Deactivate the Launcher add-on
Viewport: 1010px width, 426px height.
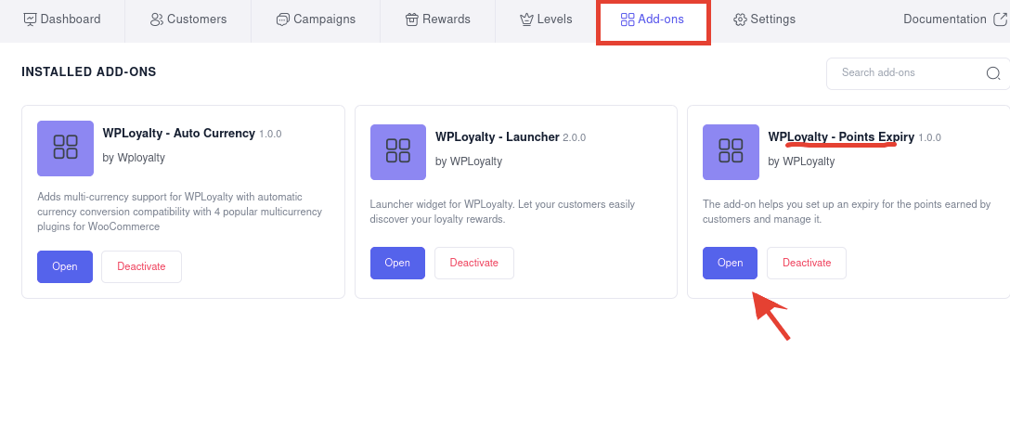(473, 263)
